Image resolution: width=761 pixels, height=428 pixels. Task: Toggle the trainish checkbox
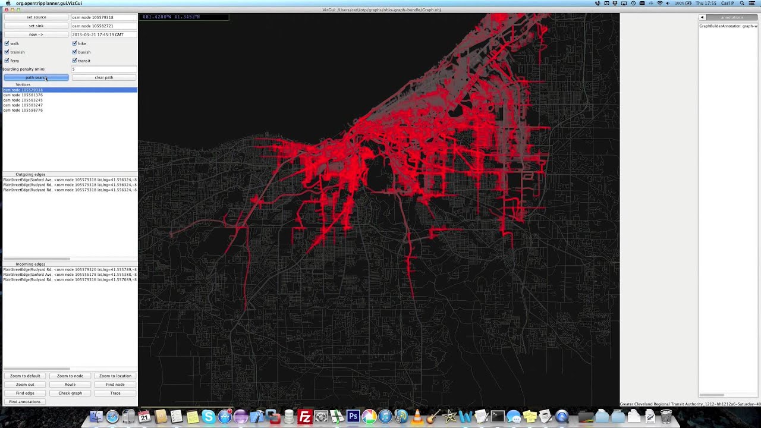coord(7,52)
